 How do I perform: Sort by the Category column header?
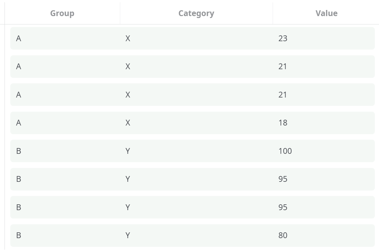(x=196, y=13)
